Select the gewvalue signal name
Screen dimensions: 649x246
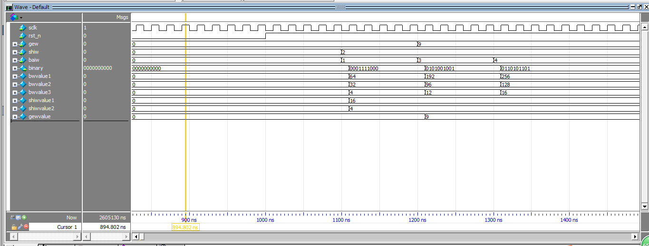[x=39, y=117]
